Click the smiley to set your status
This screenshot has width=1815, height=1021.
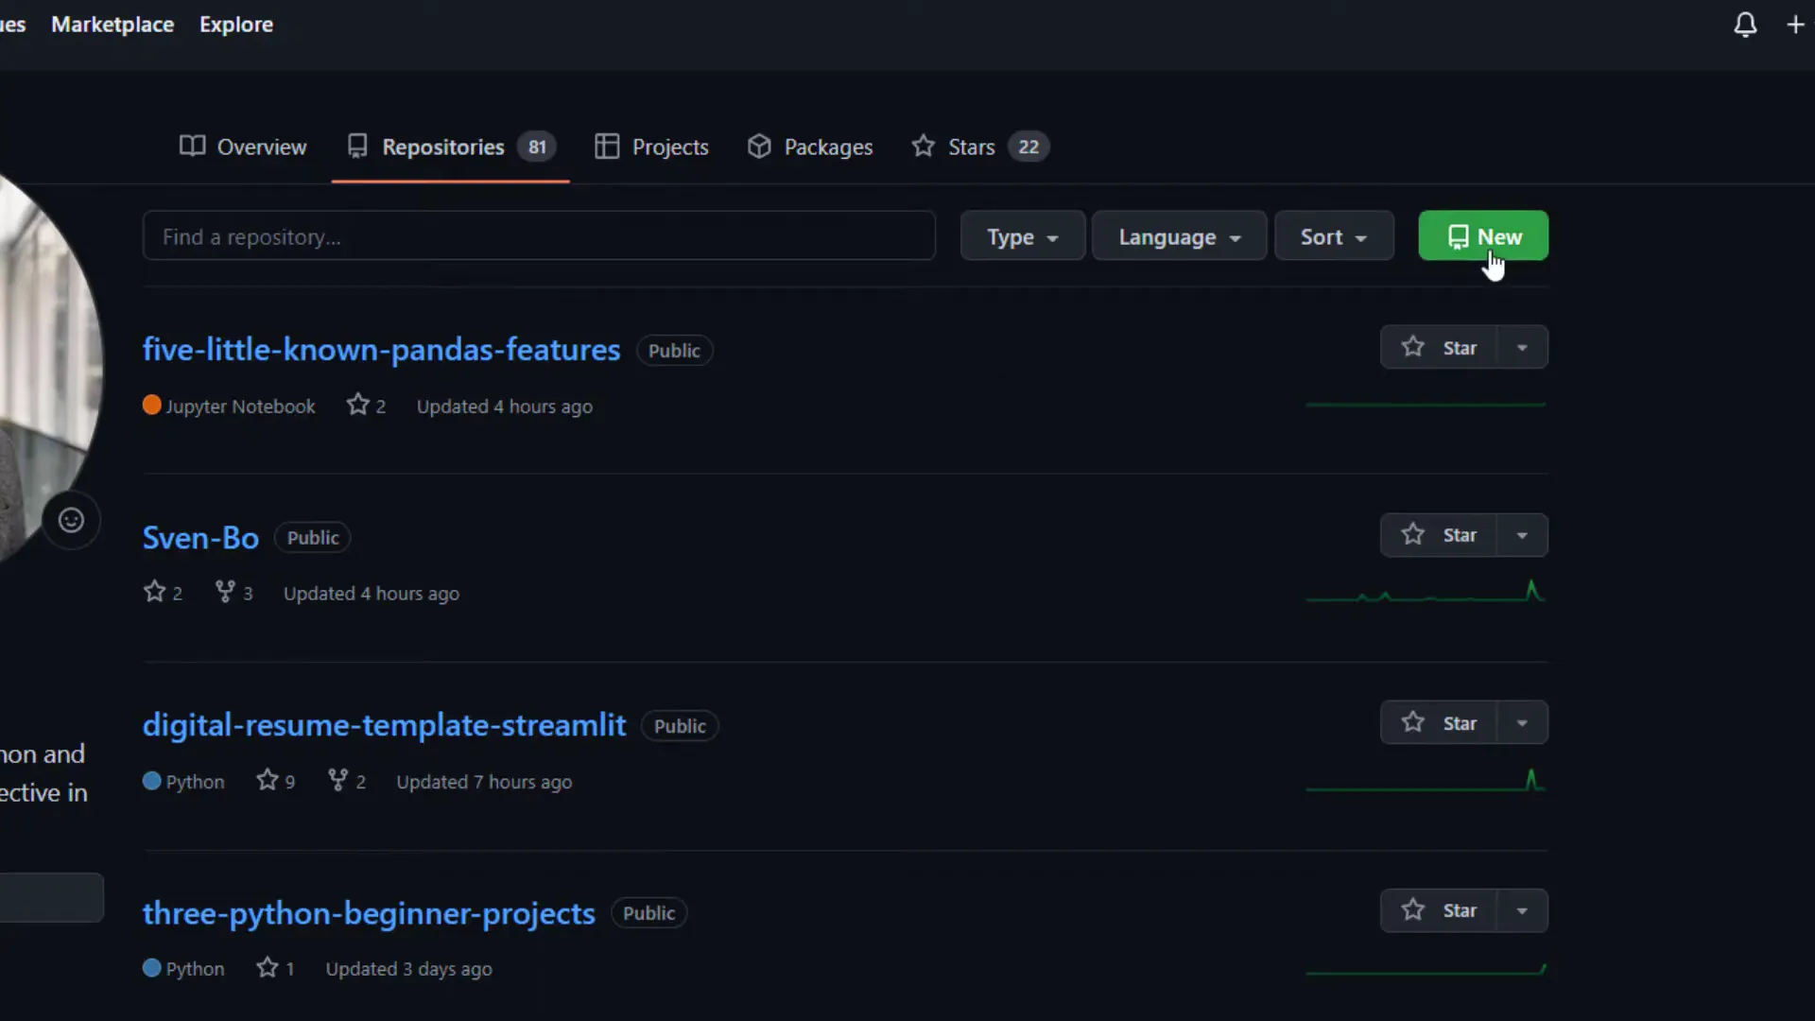(71, 519)
